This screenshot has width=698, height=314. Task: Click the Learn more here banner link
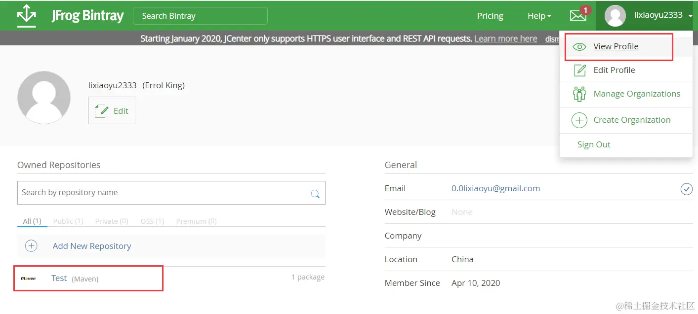(x=506, y=38)
